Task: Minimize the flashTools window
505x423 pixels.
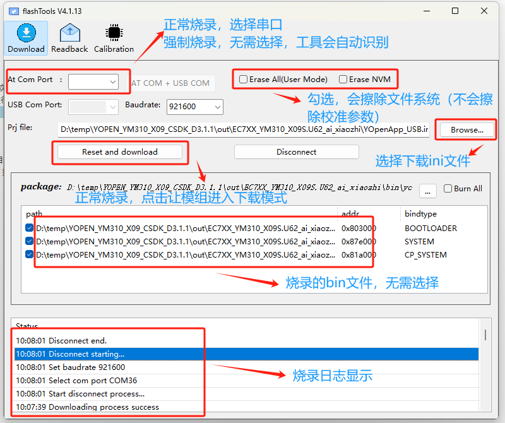Action: click(x=427, y=11)
